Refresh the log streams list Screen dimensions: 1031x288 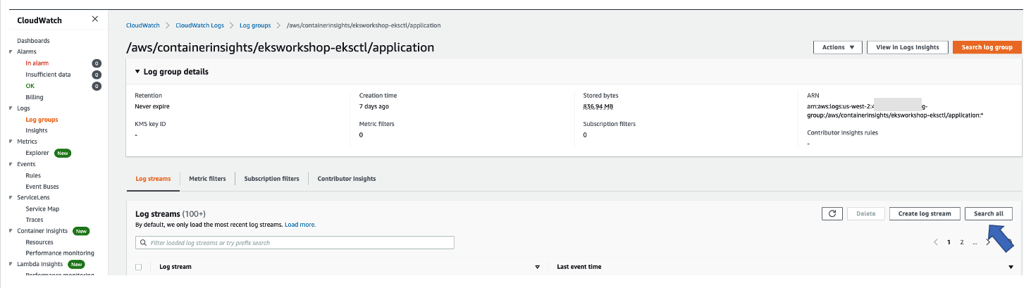[832, 213]
